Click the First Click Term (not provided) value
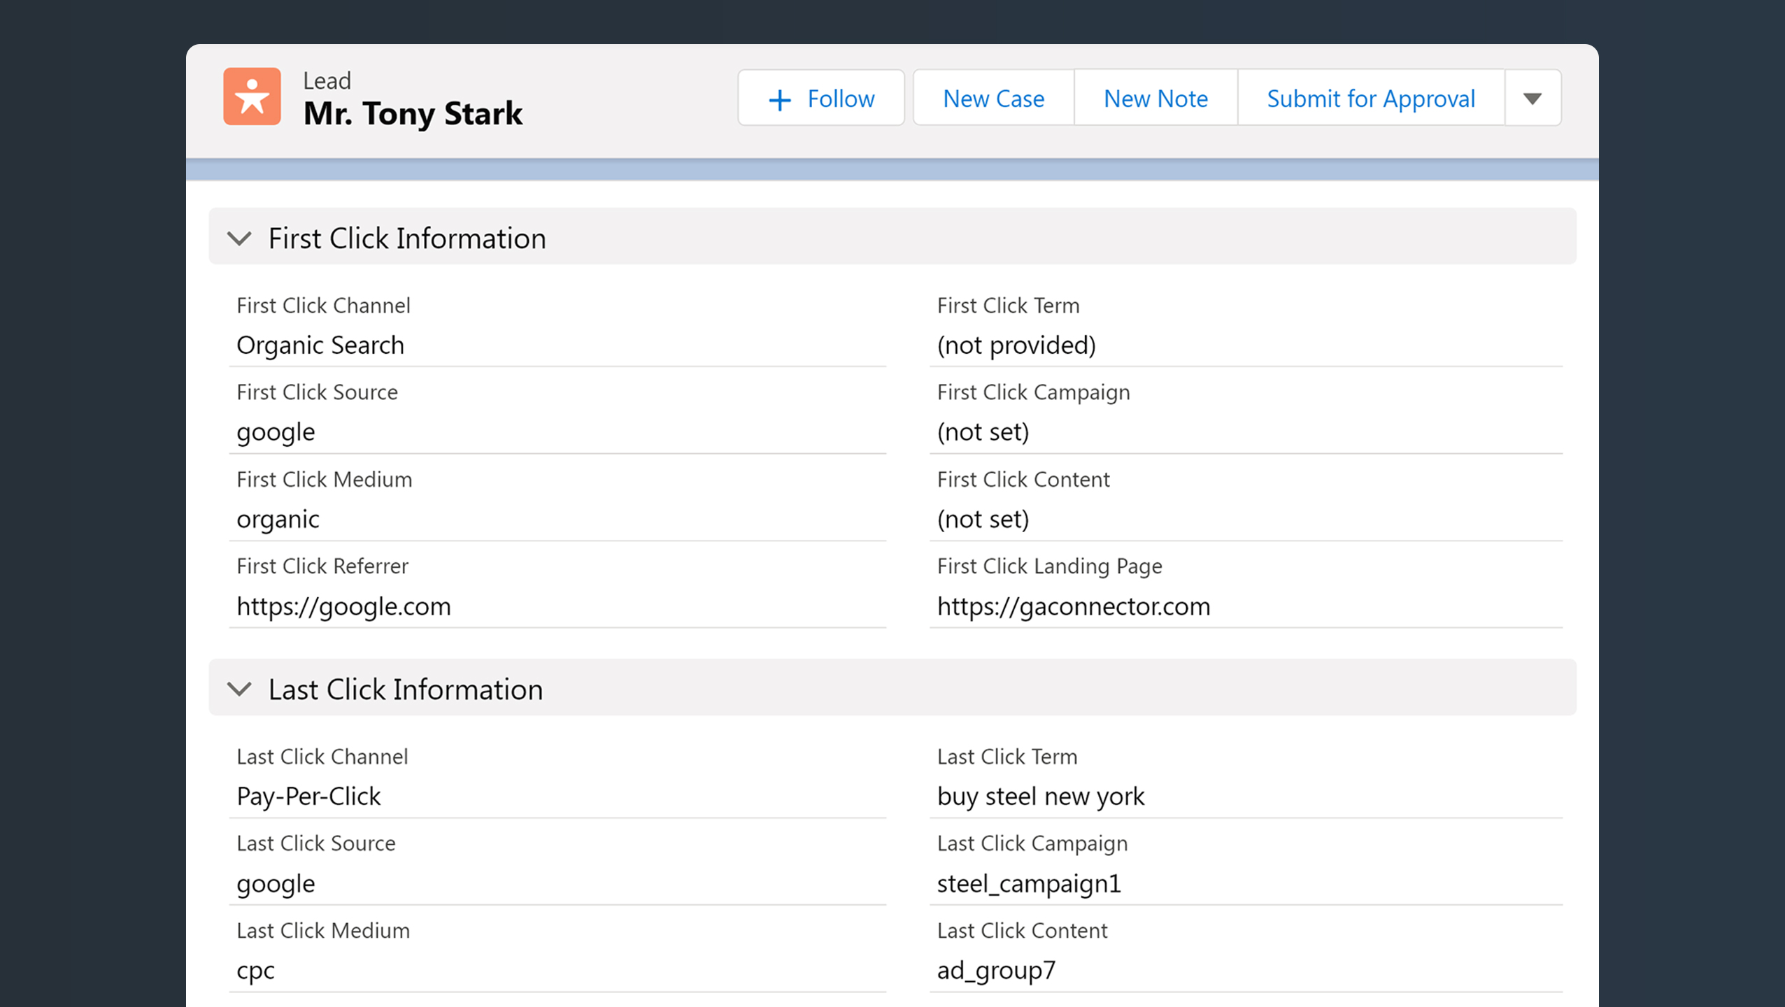The image size is (1785, 1007). click(x=1016, y=345)
